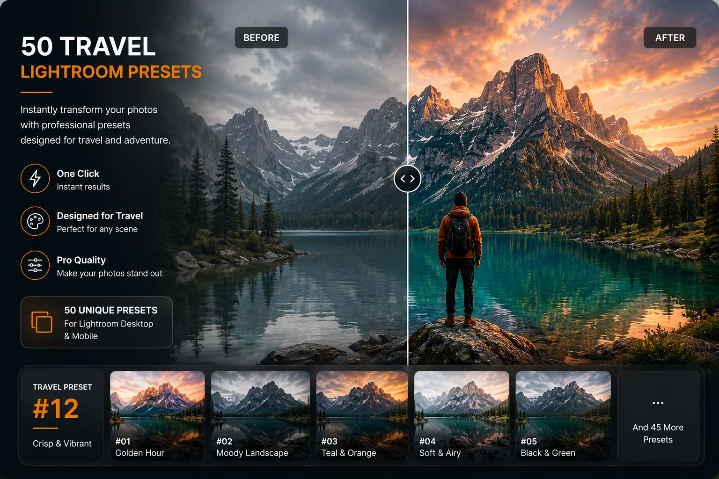
Task: Click the 'Instant results' caption
Action: click(83, 187)
